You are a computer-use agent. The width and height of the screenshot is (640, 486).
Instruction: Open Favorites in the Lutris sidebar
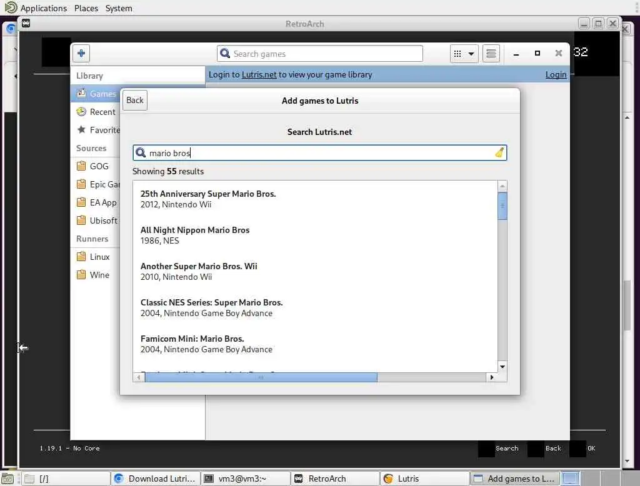pyautogui.click(x=96, y=130)
